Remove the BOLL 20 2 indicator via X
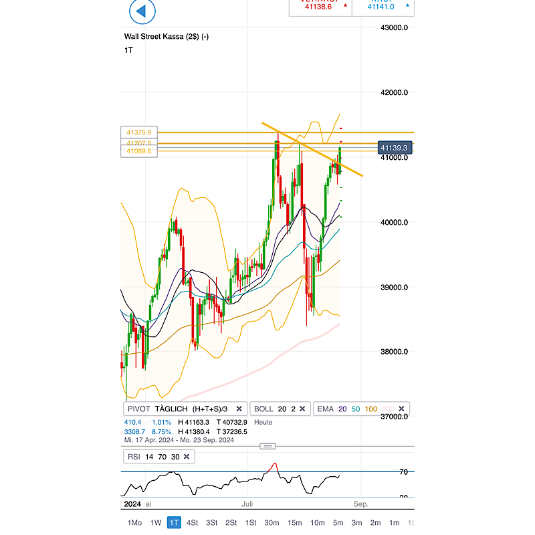535x535 pixels. [x=302, y=409]
